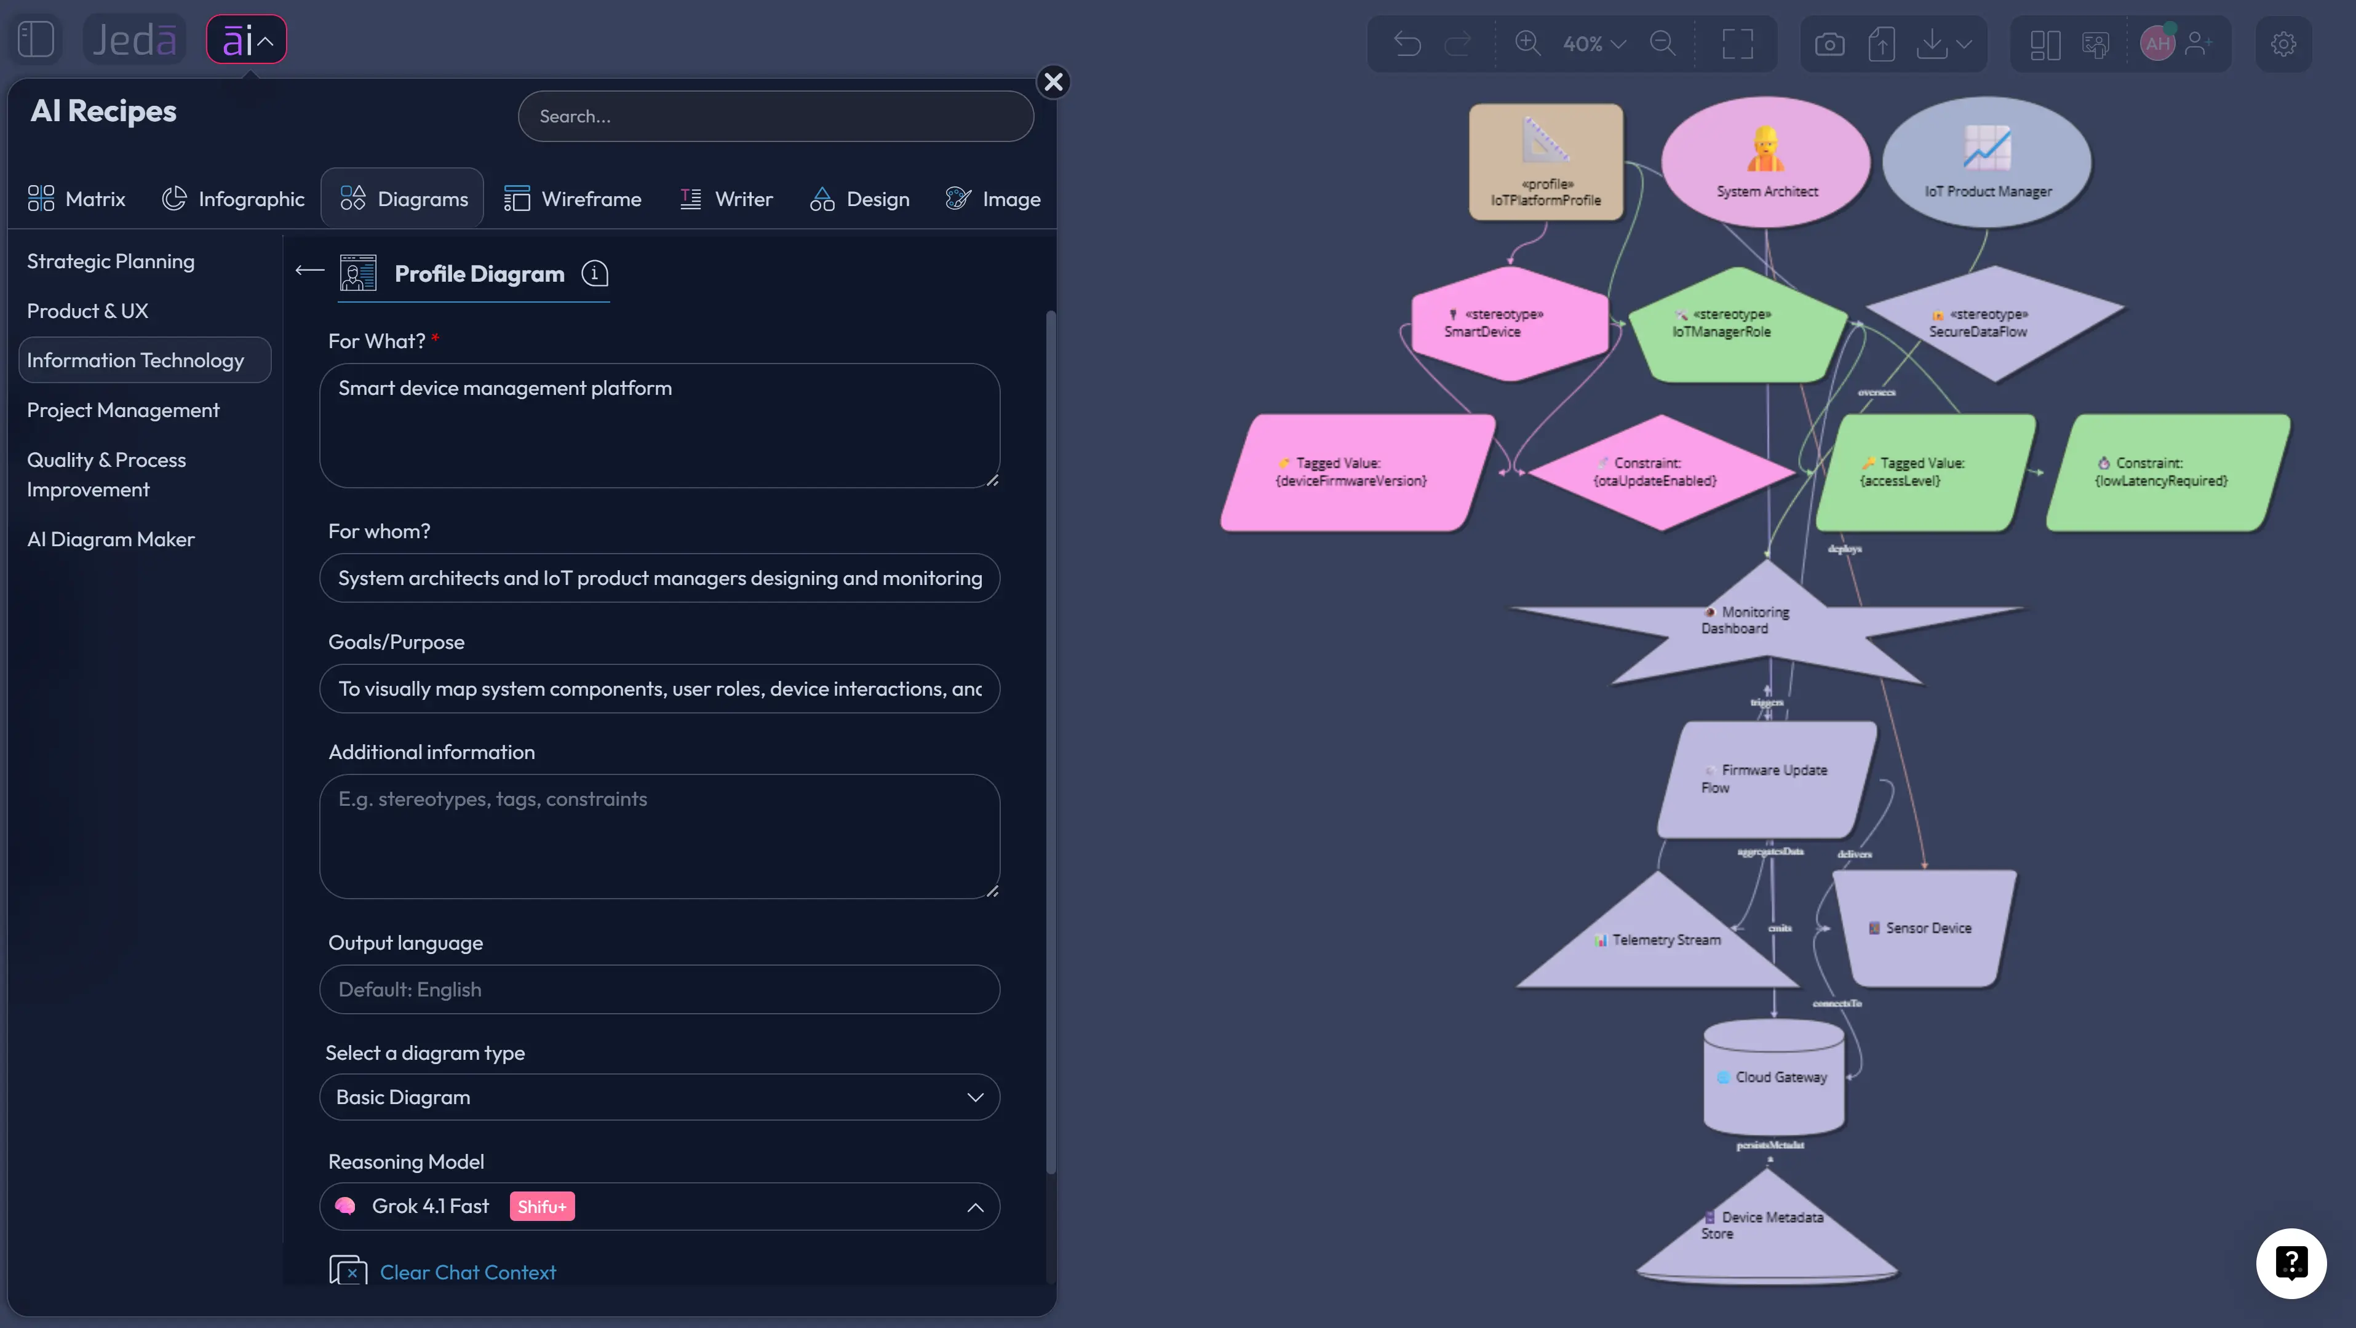Click the AI Recipes search field
2356x1328 pixels.
[x=776, y=116]
